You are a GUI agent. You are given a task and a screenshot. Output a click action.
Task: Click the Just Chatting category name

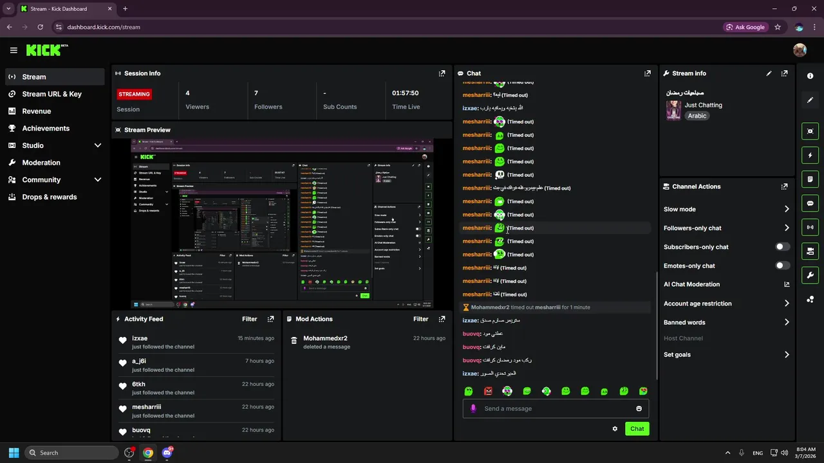pyautogui.click(x=703, y=105)
